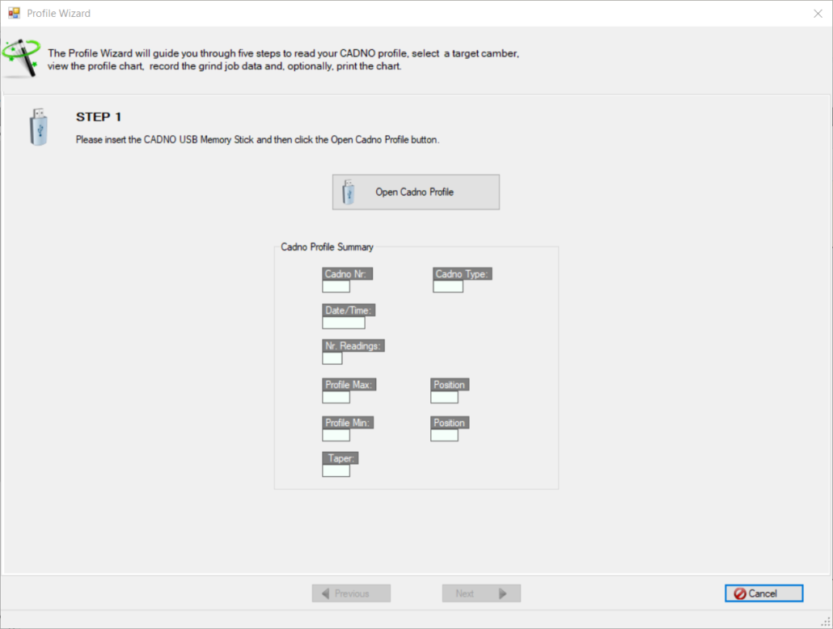The height and width of the screenshot is (629, 833).
Task: Click the Position field beside Profile Max
Action: tap(444, 397)
